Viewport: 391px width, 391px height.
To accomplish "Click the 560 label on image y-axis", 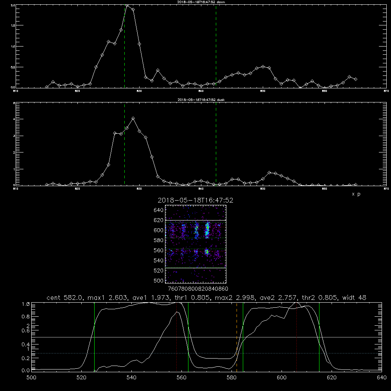I will (x=159, y=250).
